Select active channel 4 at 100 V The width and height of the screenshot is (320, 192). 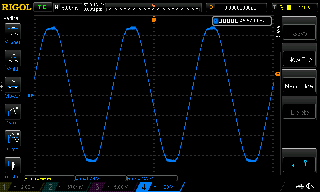click(161, 187)
